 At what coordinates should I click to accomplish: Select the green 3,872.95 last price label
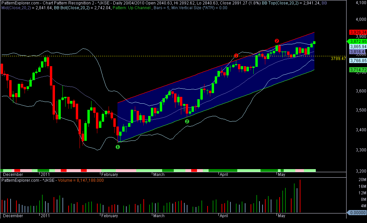click(357, 41)
